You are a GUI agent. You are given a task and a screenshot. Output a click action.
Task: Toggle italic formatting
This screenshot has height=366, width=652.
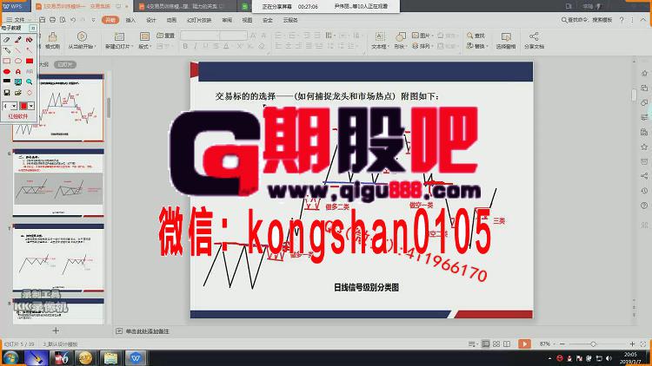196,46
